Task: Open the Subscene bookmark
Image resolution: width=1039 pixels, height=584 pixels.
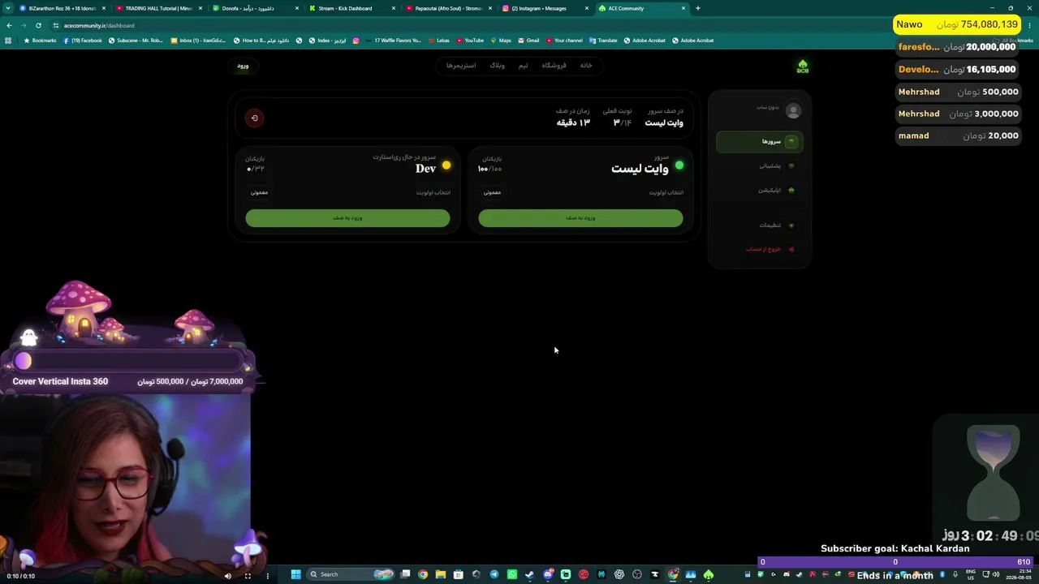Action: 136,41
